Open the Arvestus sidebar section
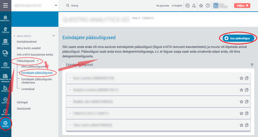Screen dimensions: 258x137 pyautogui.click(x=6, y=89)
